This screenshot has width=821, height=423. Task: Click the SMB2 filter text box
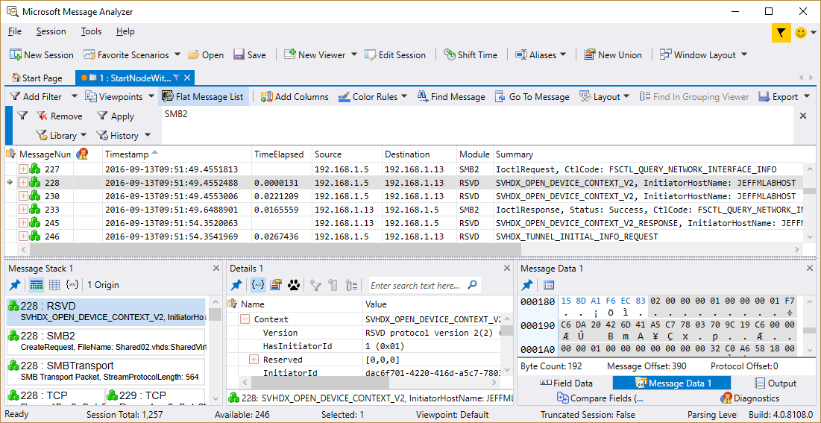coord(476,125)
